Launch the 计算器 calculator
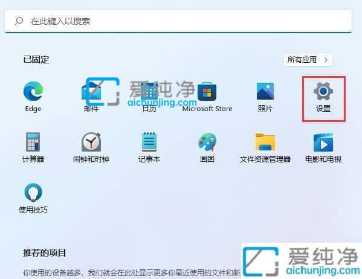This screenshot has height=279, width=362. click(33, 148)
